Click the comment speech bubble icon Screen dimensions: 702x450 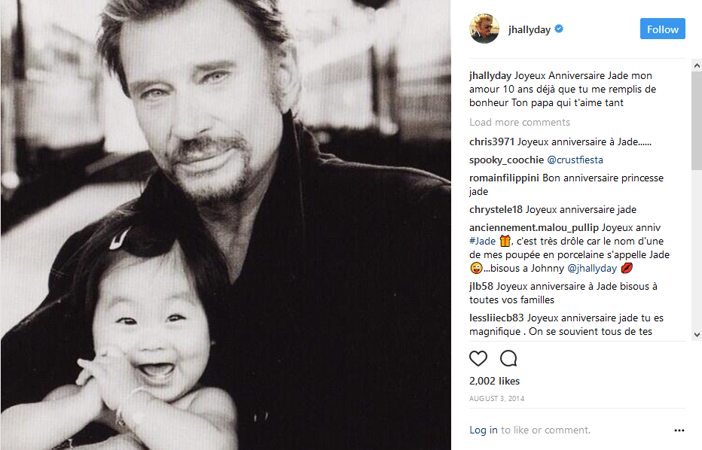pos(508,358)
